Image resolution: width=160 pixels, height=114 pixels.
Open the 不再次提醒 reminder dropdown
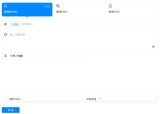(42, 56)
